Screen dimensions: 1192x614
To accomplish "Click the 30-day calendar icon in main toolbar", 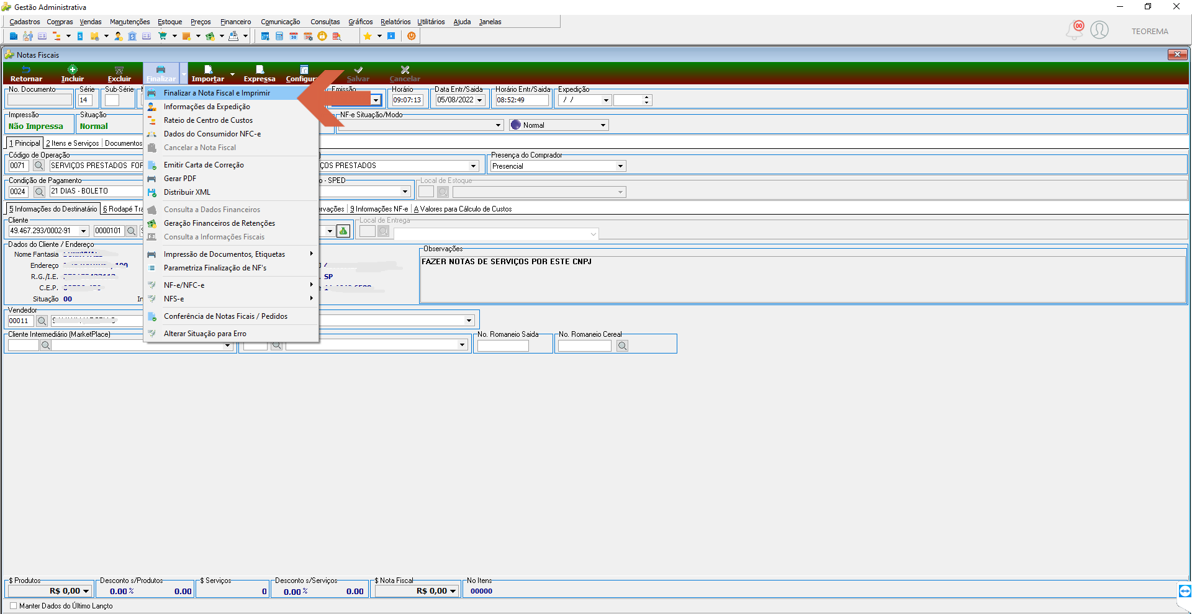I will point(294,36).
